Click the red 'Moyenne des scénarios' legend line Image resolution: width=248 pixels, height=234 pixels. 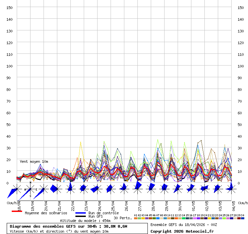(17, 211)
